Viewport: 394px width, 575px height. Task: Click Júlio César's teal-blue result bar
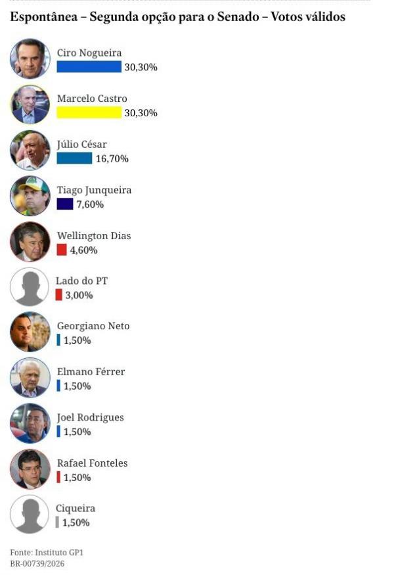(74, 158)
